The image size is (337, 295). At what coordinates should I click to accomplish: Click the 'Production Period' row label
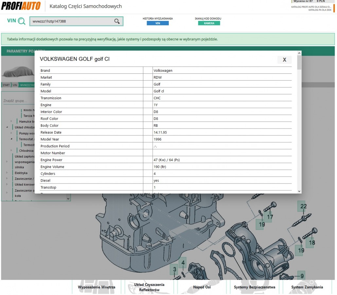(55, 146)
